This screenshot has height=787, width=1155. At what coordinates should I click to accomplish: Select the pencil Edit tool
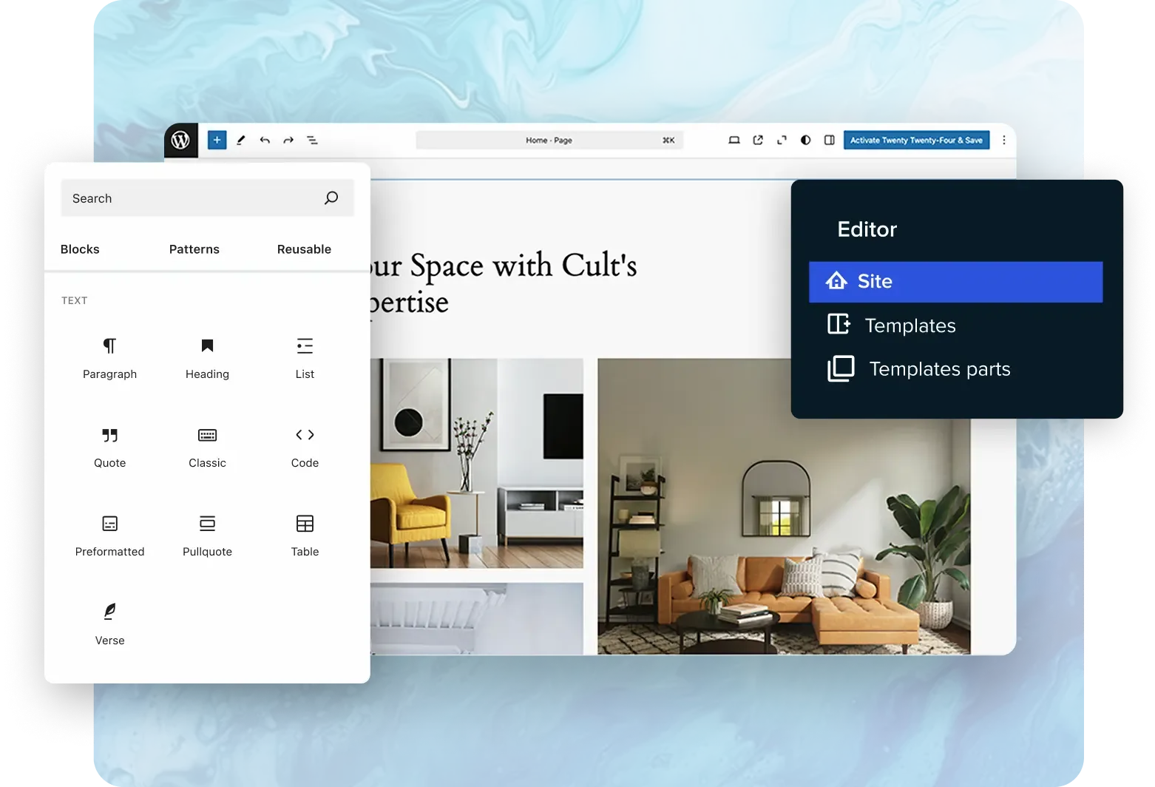coord(240,140)
